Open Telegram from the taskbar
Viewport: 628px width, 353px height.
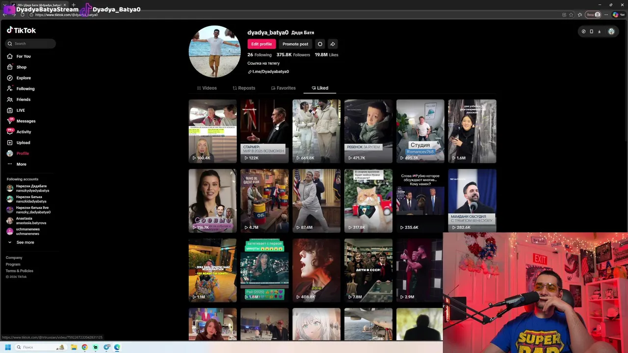(106, 347)
